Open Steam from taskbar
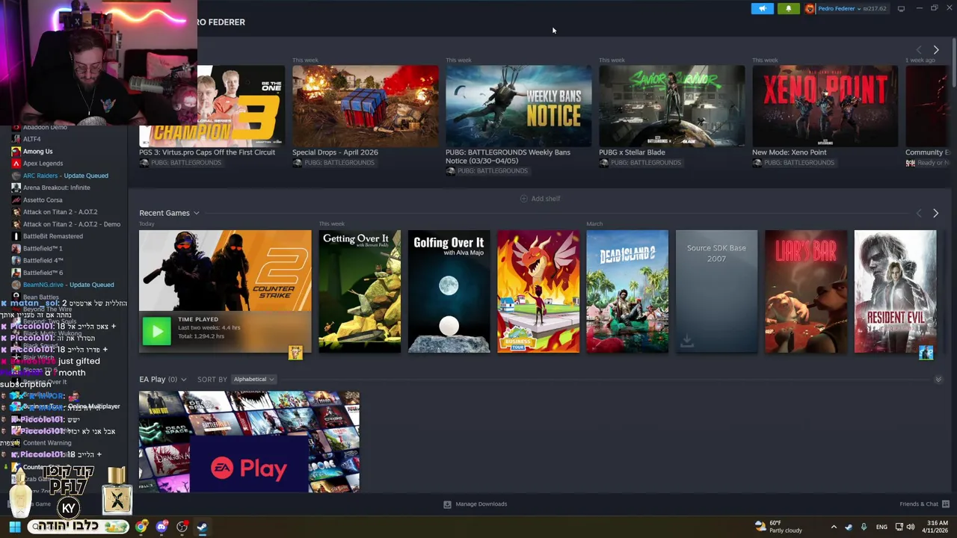The image size is (957, 538). click(202, 527)
